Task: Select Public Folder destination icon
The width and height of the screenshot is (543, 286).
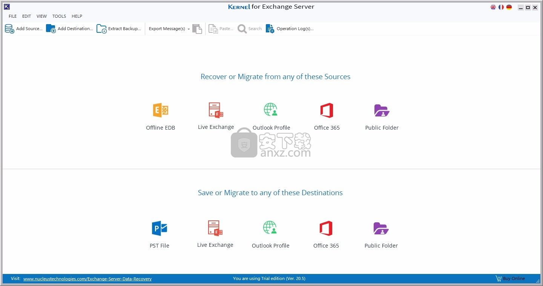Action: pyautogui.click(x=381, y=228)
